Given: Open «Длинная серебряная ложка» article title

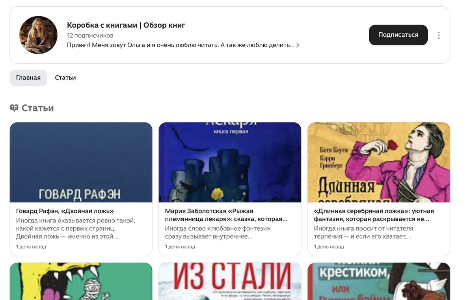Looking at the screenshot, I should tap(374, 215).
